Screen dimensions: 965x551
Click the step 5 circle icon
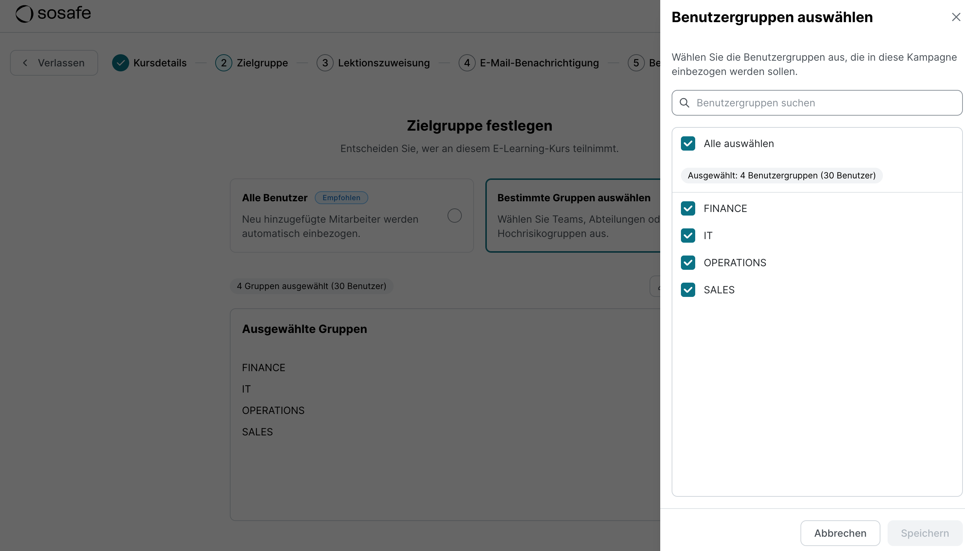pos(636,63)
